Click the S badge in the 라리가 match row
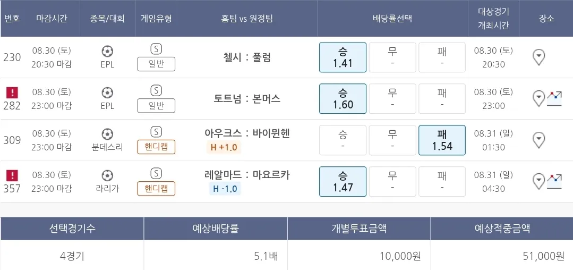This screenshot has height=270, width=573. pos(156,173)
